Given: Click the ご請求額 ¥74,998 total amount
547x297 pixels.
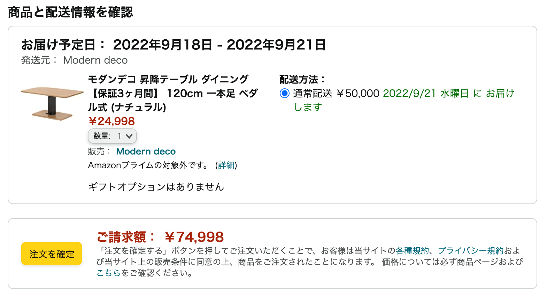Looking at the screenshot, I should [160, 237].
